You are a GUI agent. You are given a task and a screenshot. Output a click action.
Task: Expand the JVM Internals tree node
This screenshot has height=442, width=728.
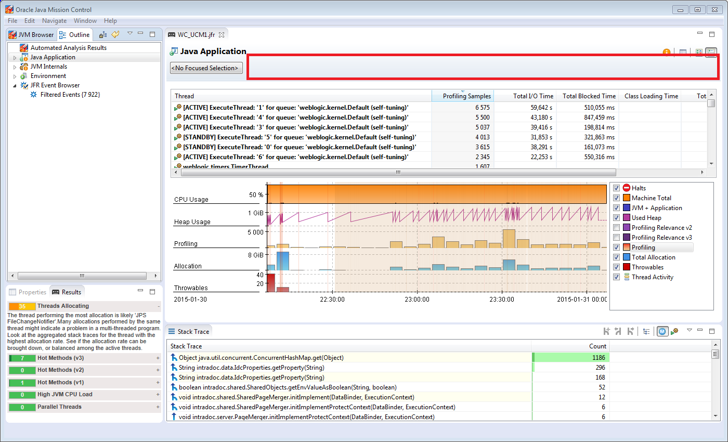[x=15, y=67]
